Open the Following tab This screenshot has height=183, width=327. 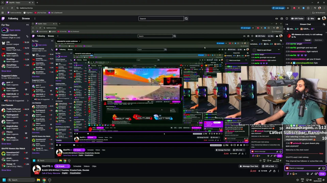(x=13, y=19)
